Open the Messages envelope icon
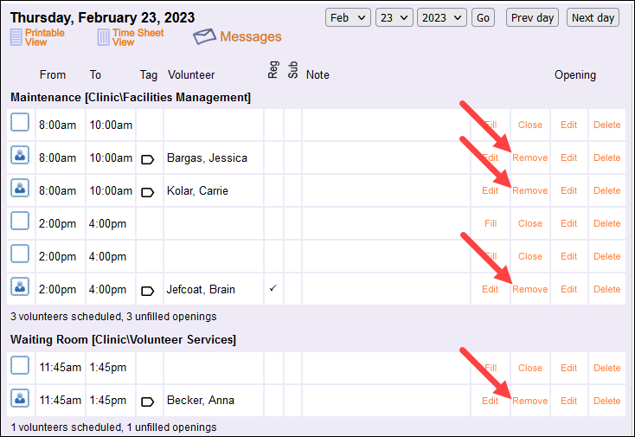This screenshot has height=437, width=635. pyautogui.click(x=204, y=36)
